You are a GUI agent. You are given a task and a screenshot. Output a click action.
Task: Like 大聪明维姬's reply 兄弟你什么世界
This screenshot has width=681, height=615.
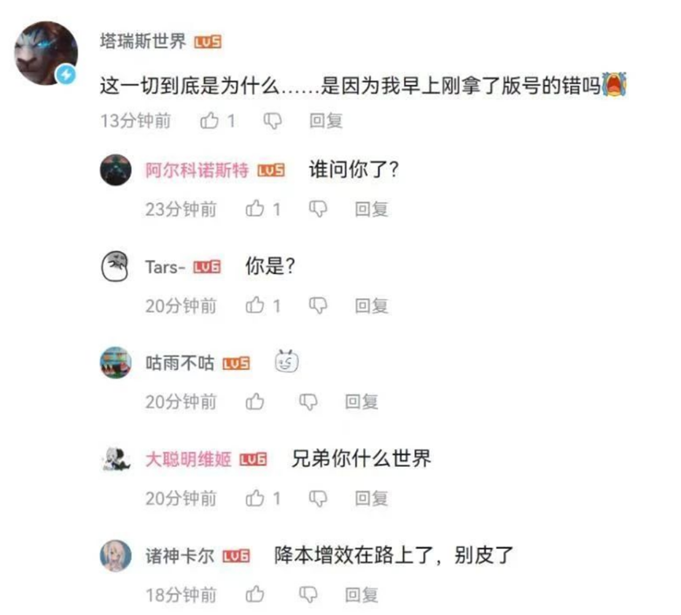click(x=255, y=498)
